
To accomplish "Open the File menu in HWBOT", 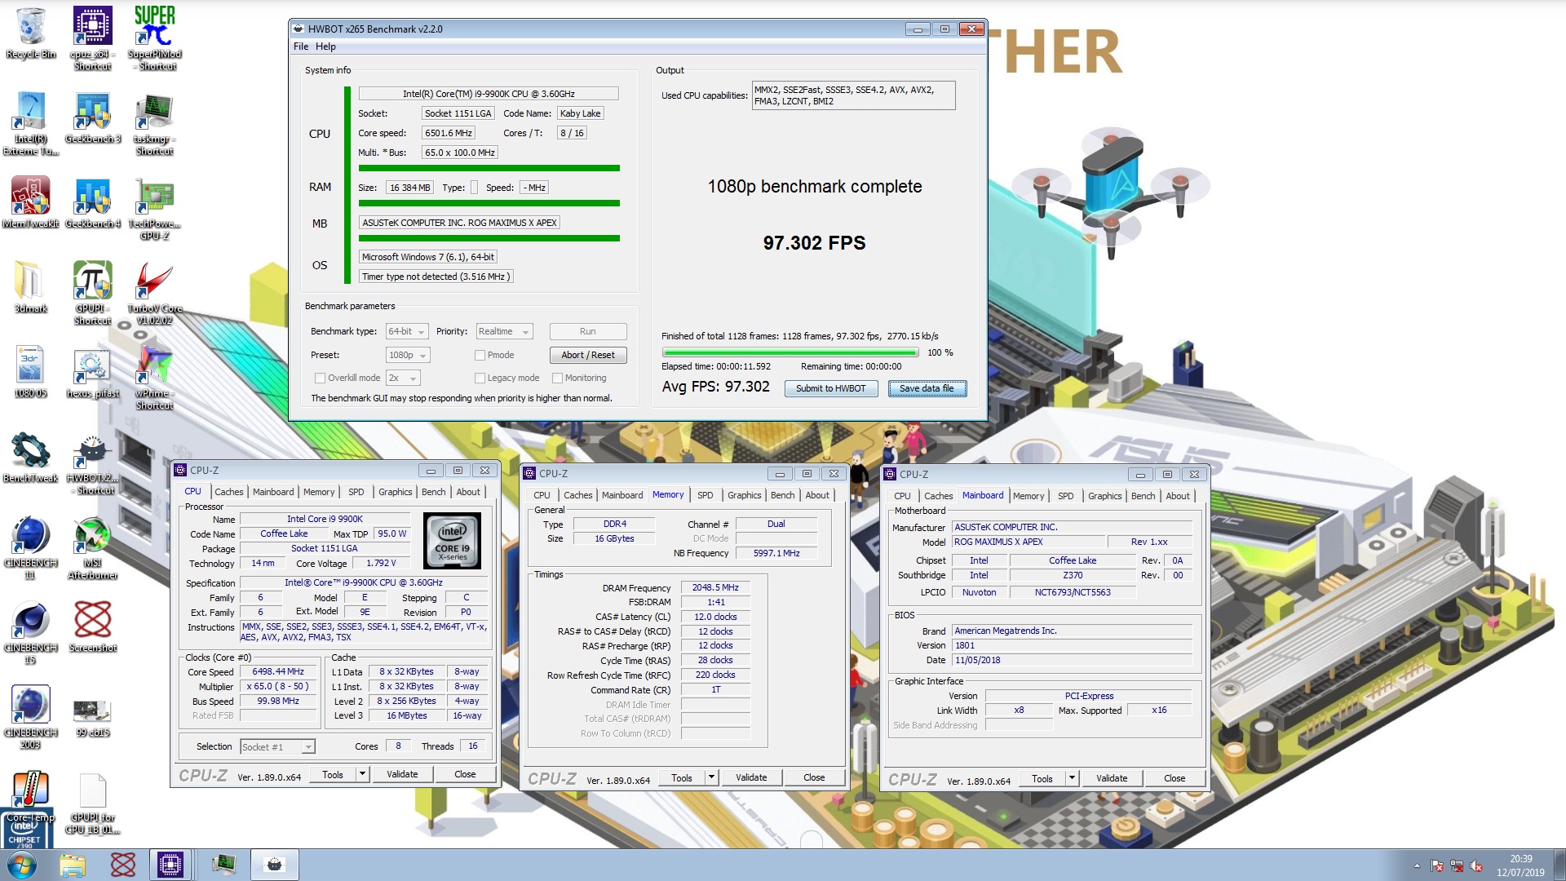I will click(301, 46).
